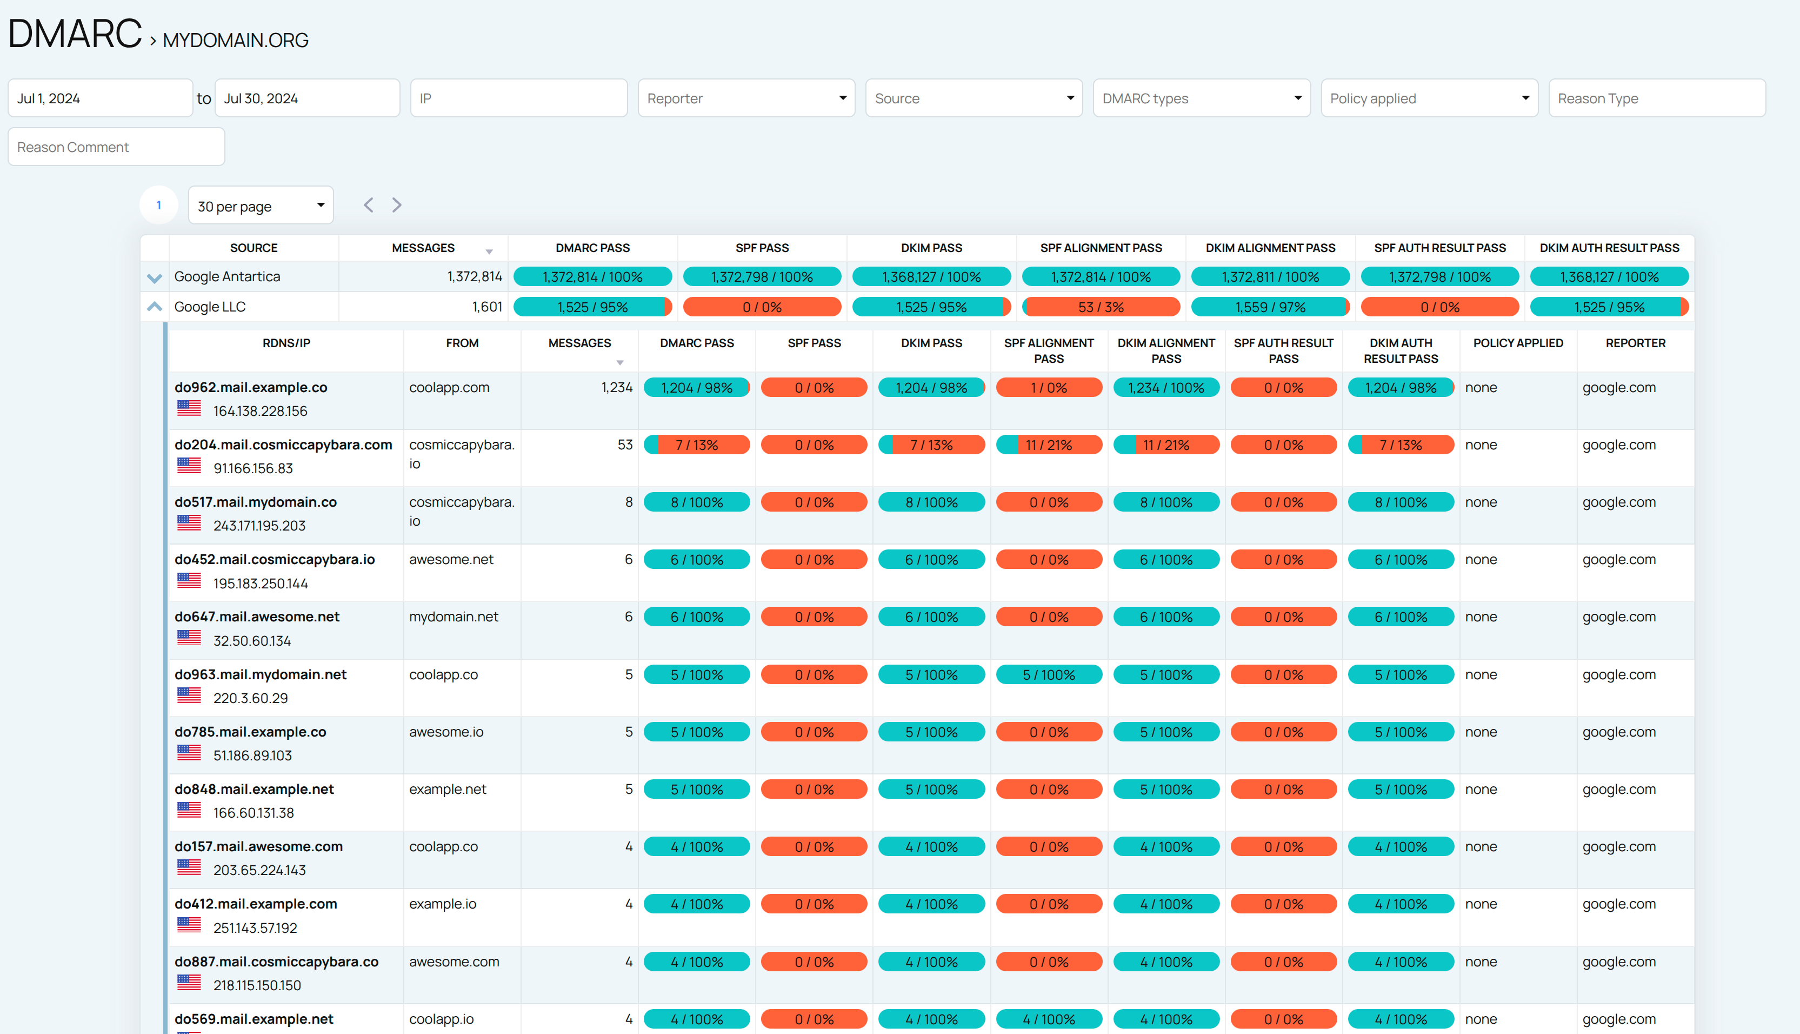Screen dimensions: 1800x1034
Task: Open the Reporter filter dropdown
Action: [746, 98]
